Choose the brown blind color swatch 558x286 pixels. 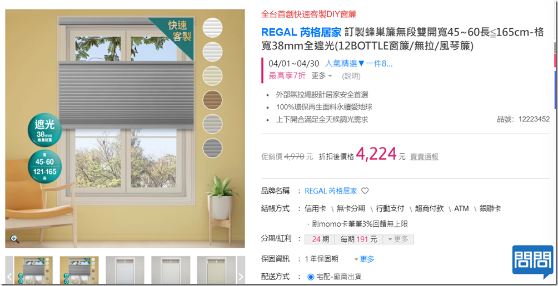[212, 100]
